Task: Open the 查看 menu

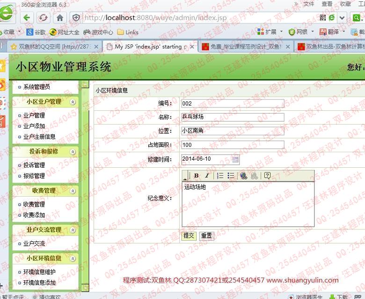Action: tap(327, 4)
